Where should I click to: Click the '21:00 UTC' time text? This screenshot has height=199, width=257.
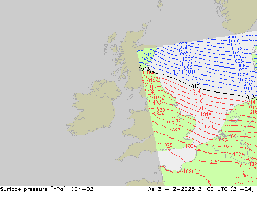[212, 189]
